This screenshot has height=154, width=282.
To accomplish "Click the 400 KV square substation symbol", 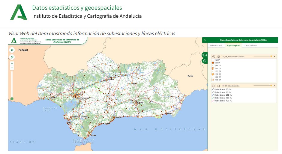I will 213,80.
